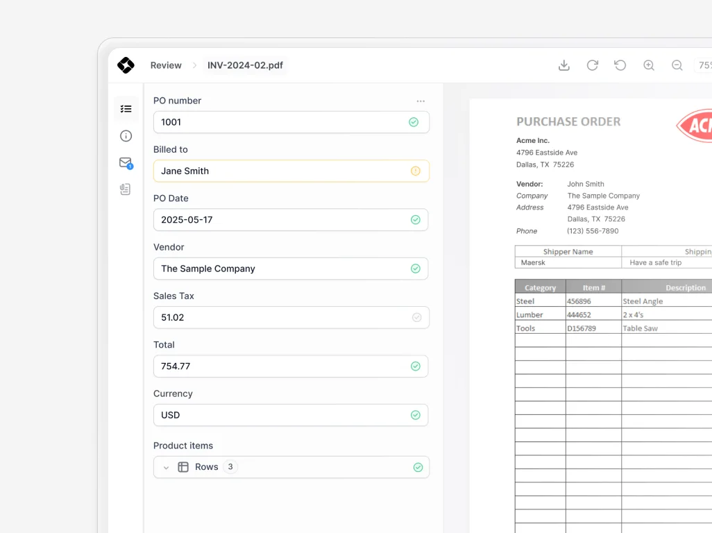This screenshot has height=533, width=712.
Task: Confirm the Sales Tax field checkmark
Action: pyautogui.click(x=417, y=317)
